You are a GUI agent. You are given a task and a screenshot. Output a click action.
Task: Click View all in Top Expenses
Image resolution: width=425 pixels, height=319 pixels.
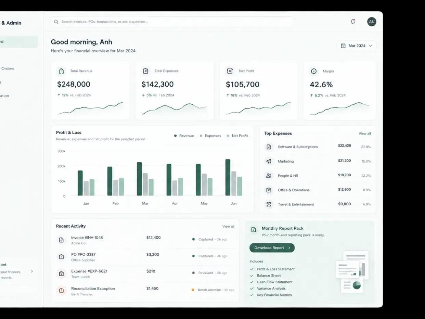click(x=364, y=133)
